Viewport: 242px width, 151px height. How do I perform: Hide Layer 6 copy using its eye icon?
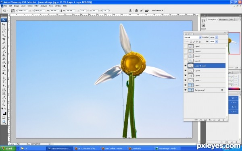(x=186, y=66)
